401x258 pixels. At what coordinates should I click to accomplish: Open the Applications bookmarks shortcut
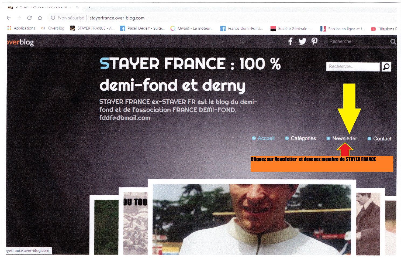(21, 28)
